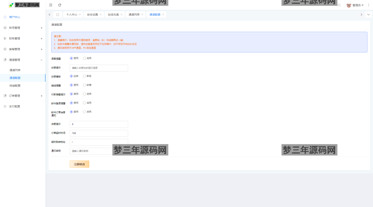
Task: Click the 立即修改 submit button
Action: (79, 164)
